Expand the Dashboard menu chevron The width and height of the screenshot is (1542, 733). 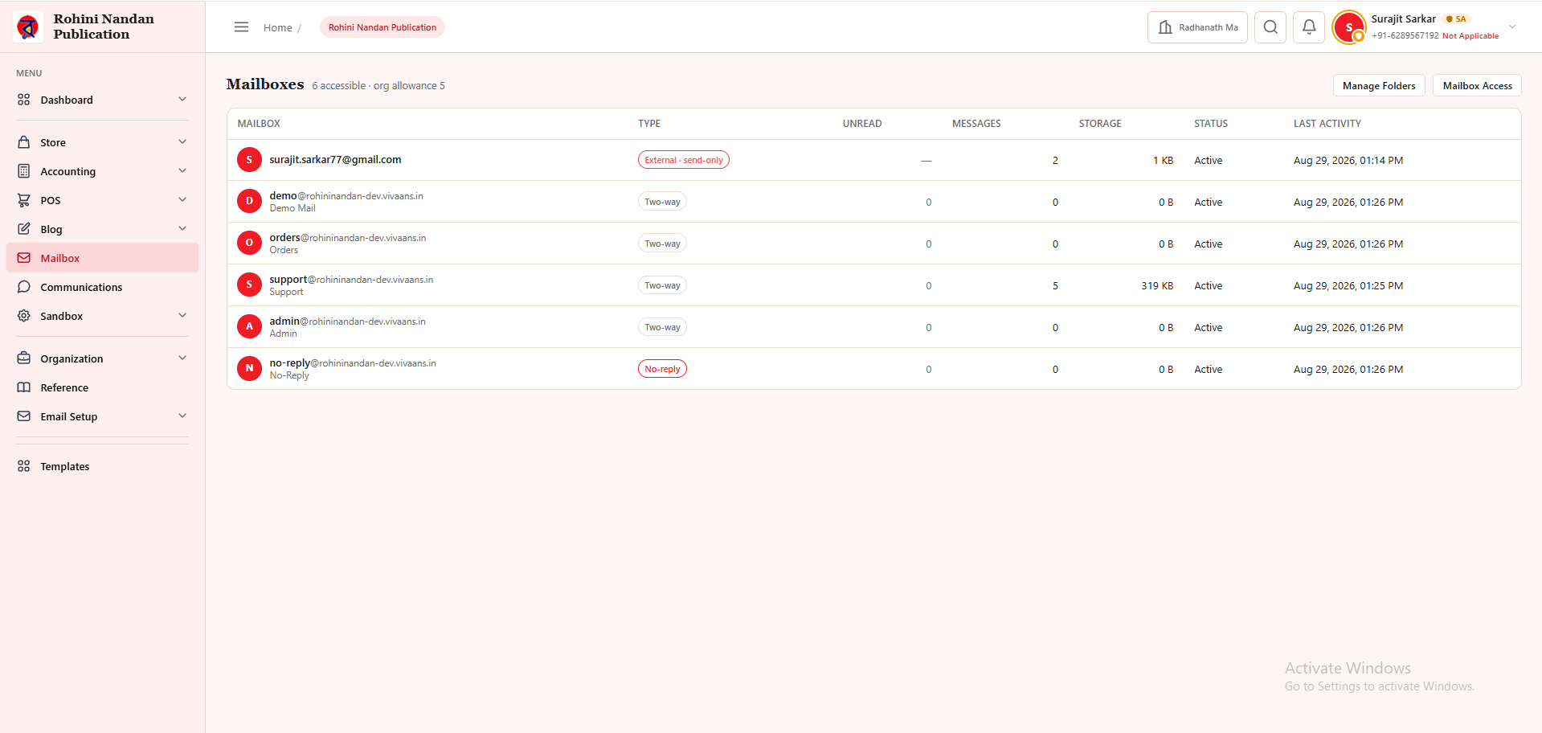[x=182, y=100]
